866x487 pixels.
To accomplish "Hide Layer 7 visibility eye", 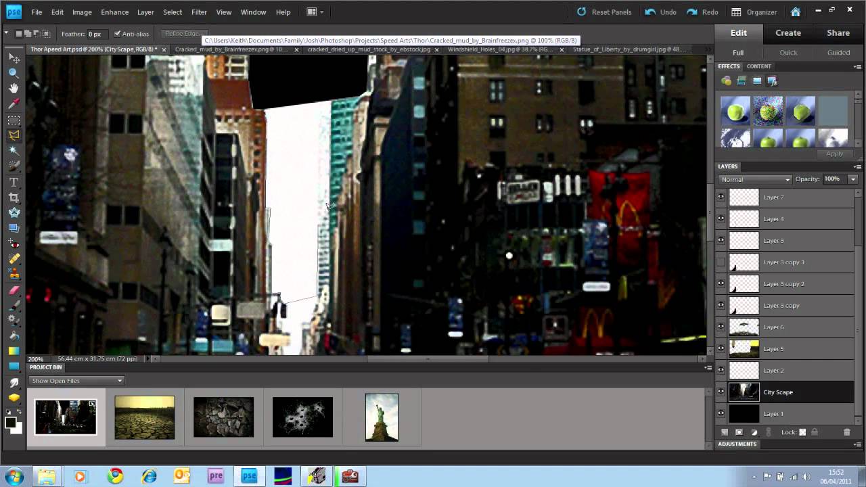I will point(721,197).
